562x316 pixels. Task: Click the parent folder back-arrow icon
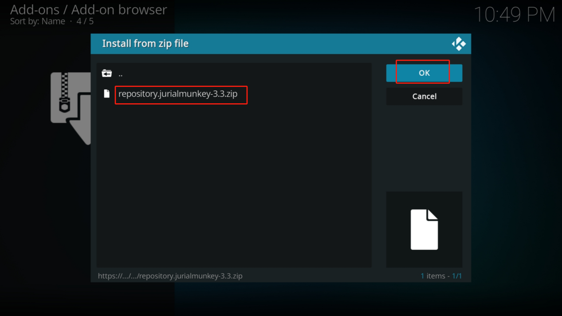click(106, 74)
